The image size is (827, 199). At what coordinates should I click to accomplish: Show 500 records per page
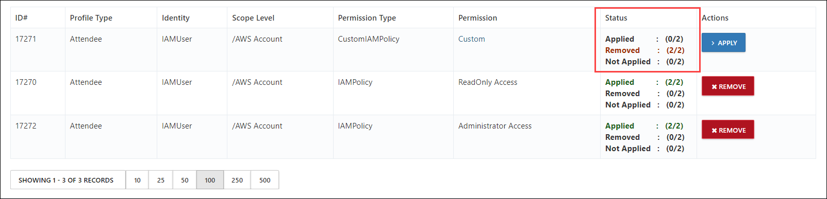(265, 180)
